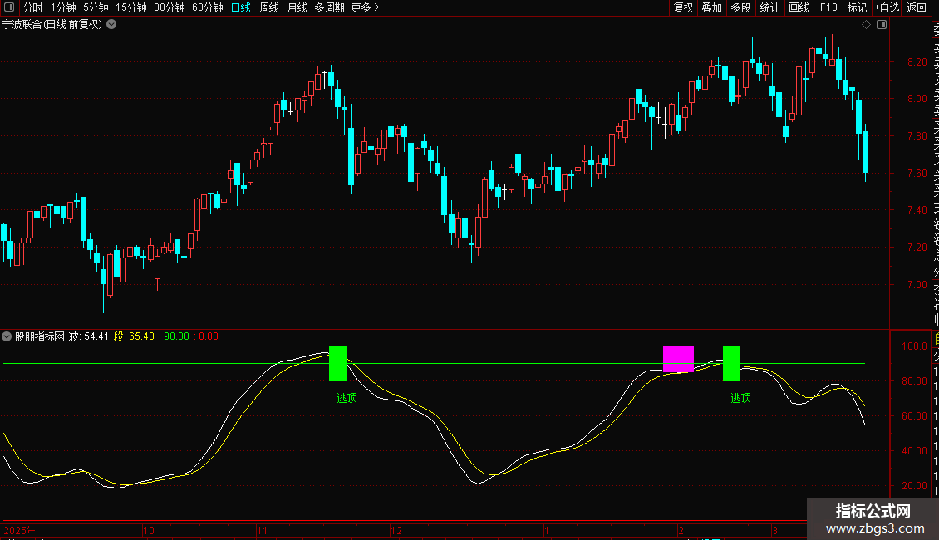Click the 返回 back button
The width and height of the screenshot is (939, 540).
(x=917, y=7)
